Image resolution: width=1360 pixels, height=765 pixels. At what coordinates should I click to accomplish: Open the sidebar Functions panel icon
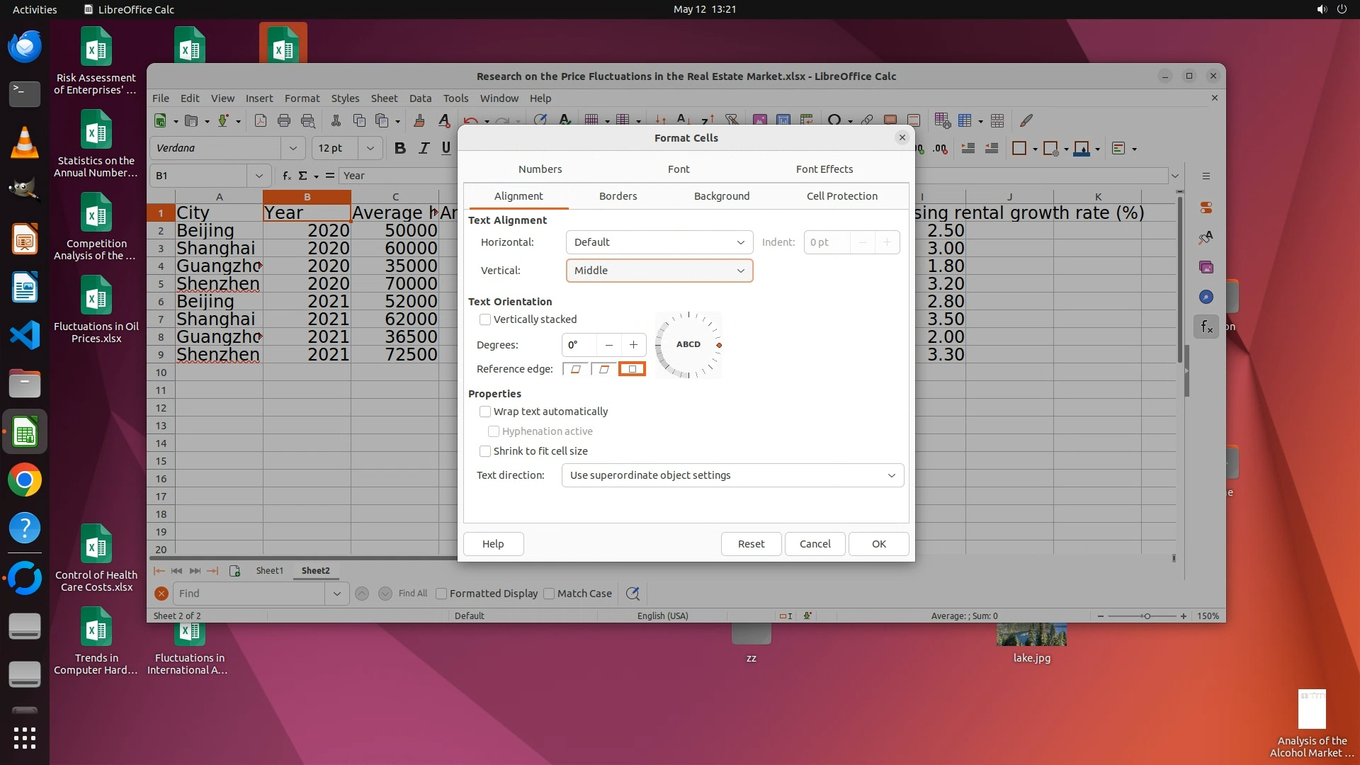coord(1206,327)
